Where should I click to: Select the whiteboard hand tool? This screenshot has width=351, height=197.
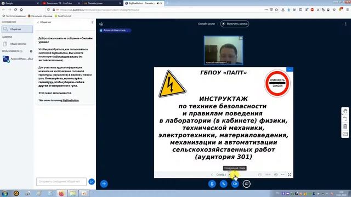tap(345, 111)
